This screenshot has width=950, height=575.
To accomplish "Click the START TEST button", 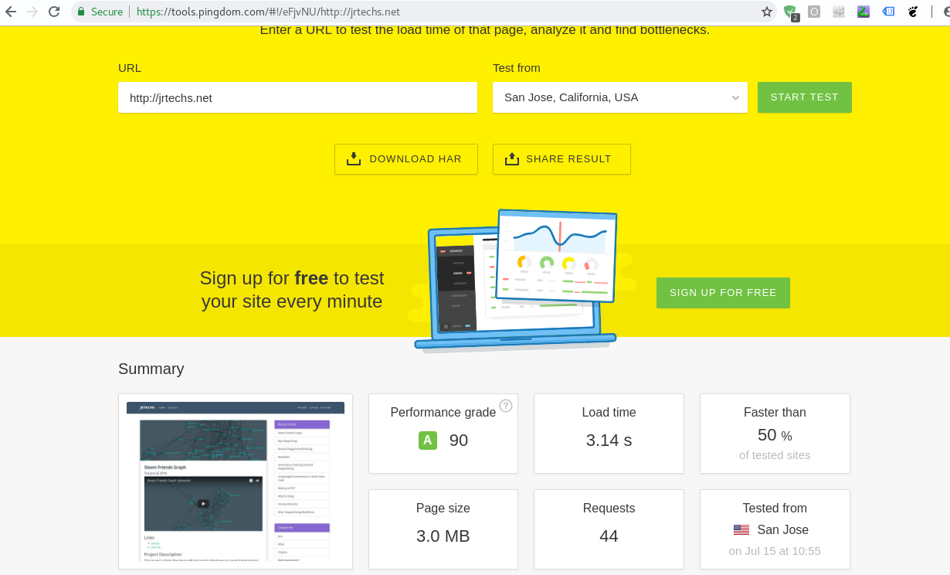I will click(804, 97).
